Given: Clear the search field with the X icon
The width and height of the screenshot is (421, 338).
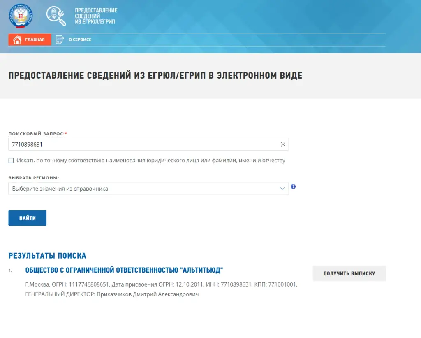Looking at the screenshot, I should [x=283, y=145].
